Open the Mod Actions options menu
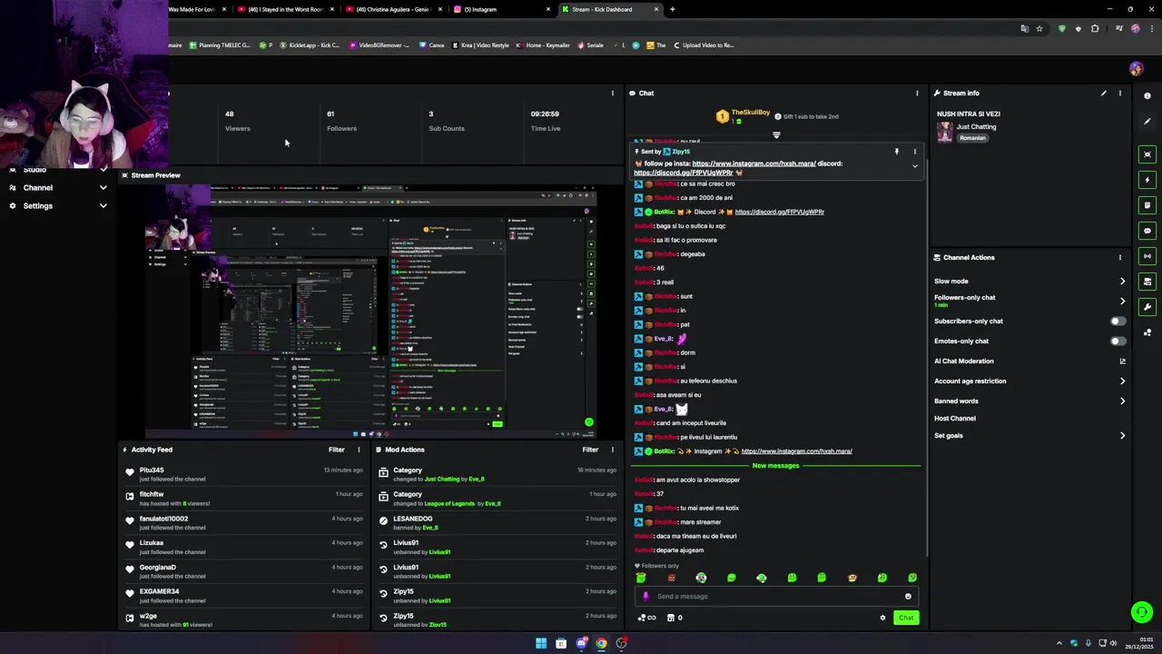1162x654 pixels. pyautogui.click(x=613, y=450)
